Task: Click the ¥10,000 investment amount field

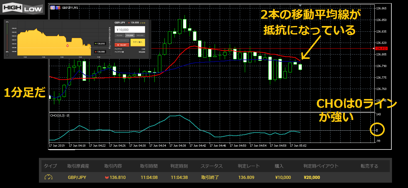Action: point(129,29)
